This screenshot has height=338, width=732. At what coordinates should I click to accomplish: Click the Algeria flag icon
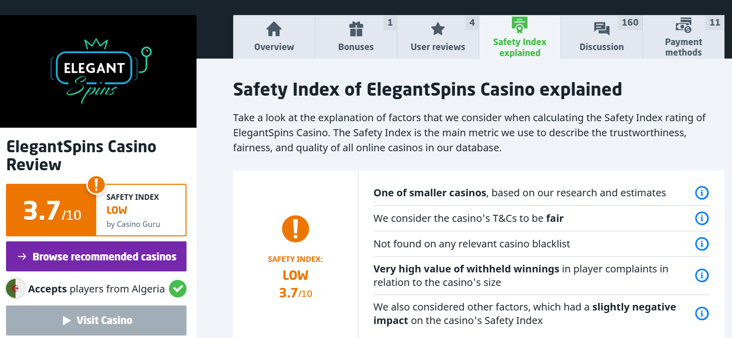(15, 289)
